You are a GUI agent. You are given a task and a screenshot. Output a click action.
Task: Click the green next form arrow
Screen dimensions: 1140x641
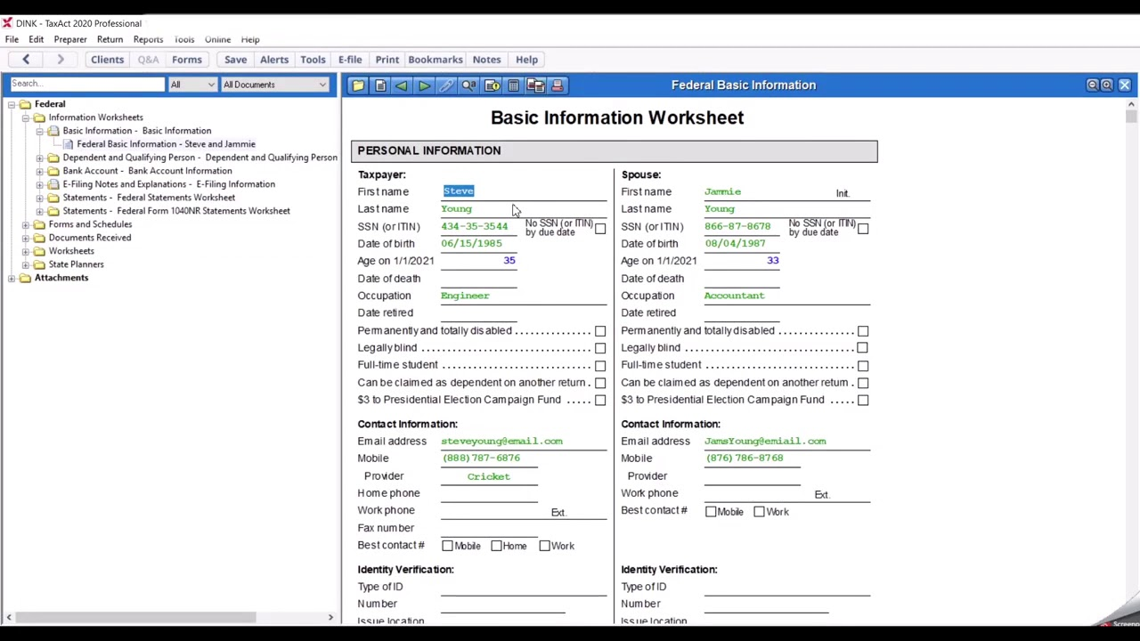[424, 85]
